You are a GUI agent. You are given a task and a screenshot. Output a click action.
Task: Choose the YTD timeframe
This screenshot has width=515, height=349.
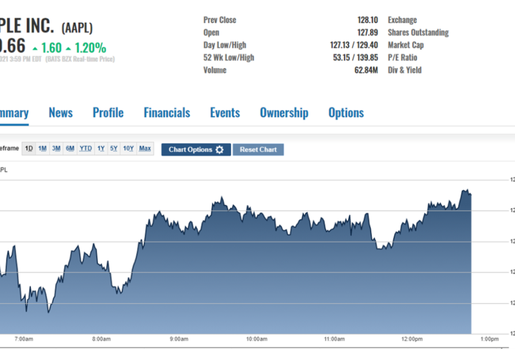point(86,149)
